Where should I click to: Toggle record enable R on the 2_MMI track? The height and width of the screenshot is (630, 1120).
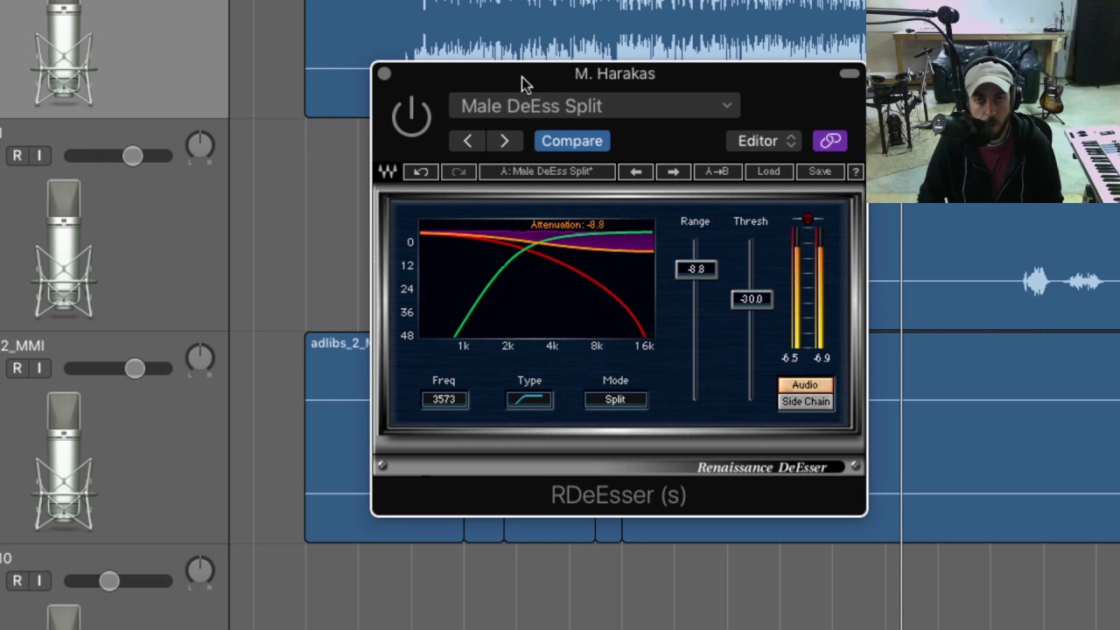tap(17, 368)
